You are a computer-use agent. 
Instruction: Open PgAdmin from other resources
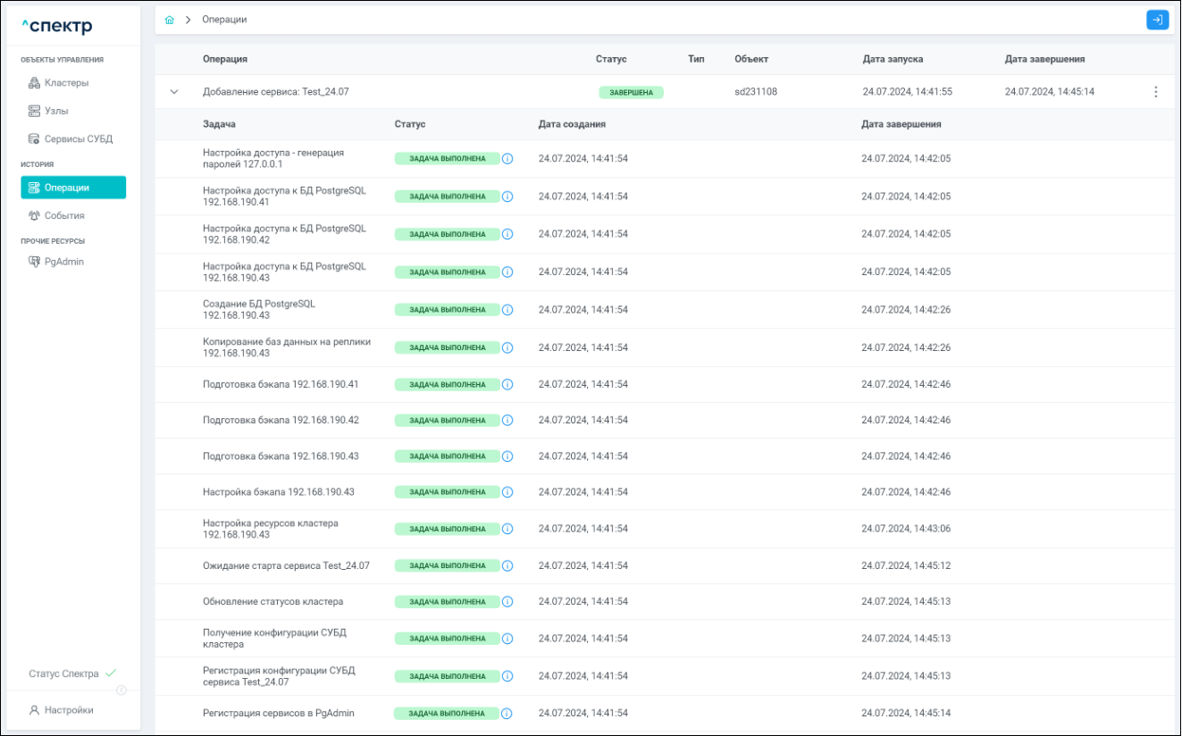pos(63,262)
